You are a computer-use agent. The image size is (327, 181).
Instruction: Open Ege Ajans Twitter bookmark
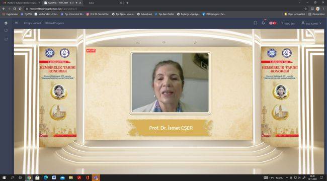[165, 14]
